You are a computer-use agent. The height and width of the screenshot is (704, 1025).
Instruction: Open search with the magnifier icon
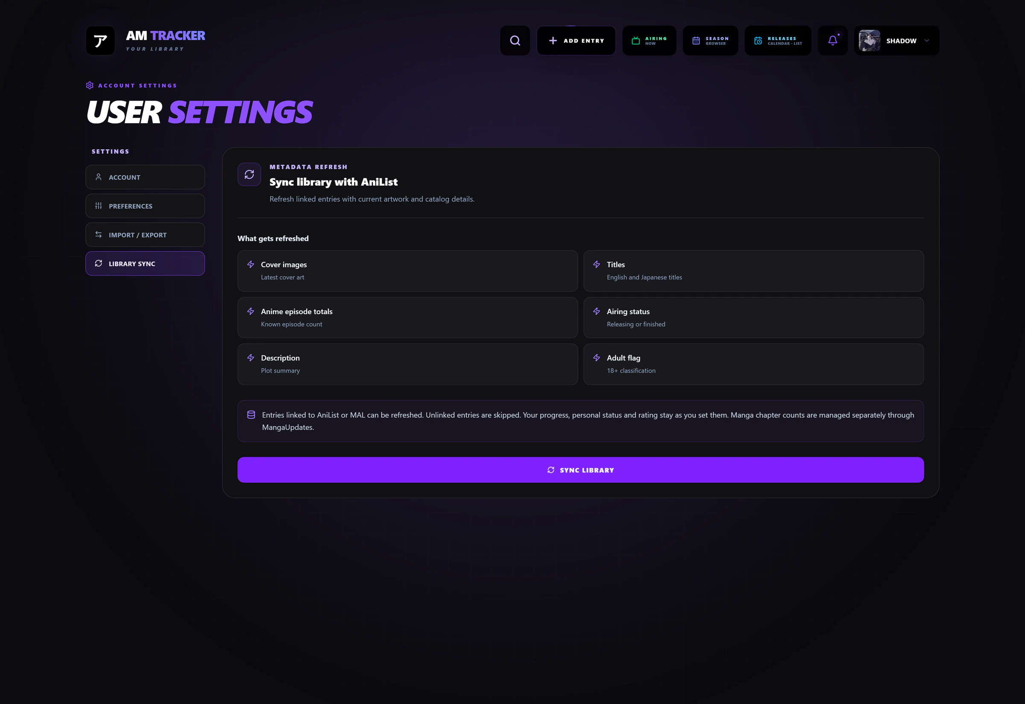click(515, 41)
